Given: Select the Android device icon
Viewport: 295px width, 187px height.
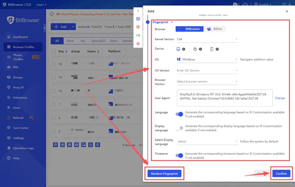Looking at the screenshot, I should click(195, 49).
